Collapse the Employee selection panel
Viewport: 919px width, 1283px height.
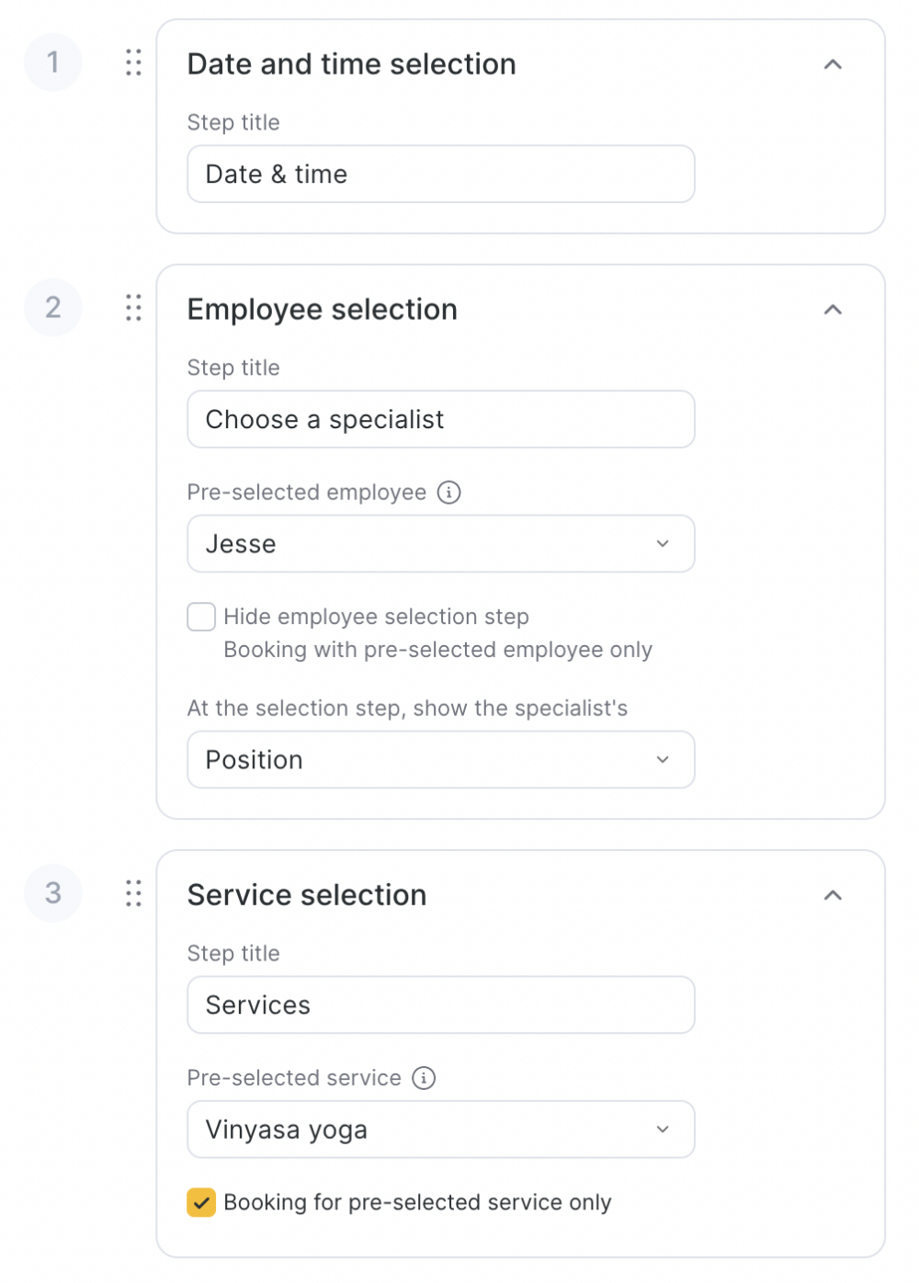833,310
